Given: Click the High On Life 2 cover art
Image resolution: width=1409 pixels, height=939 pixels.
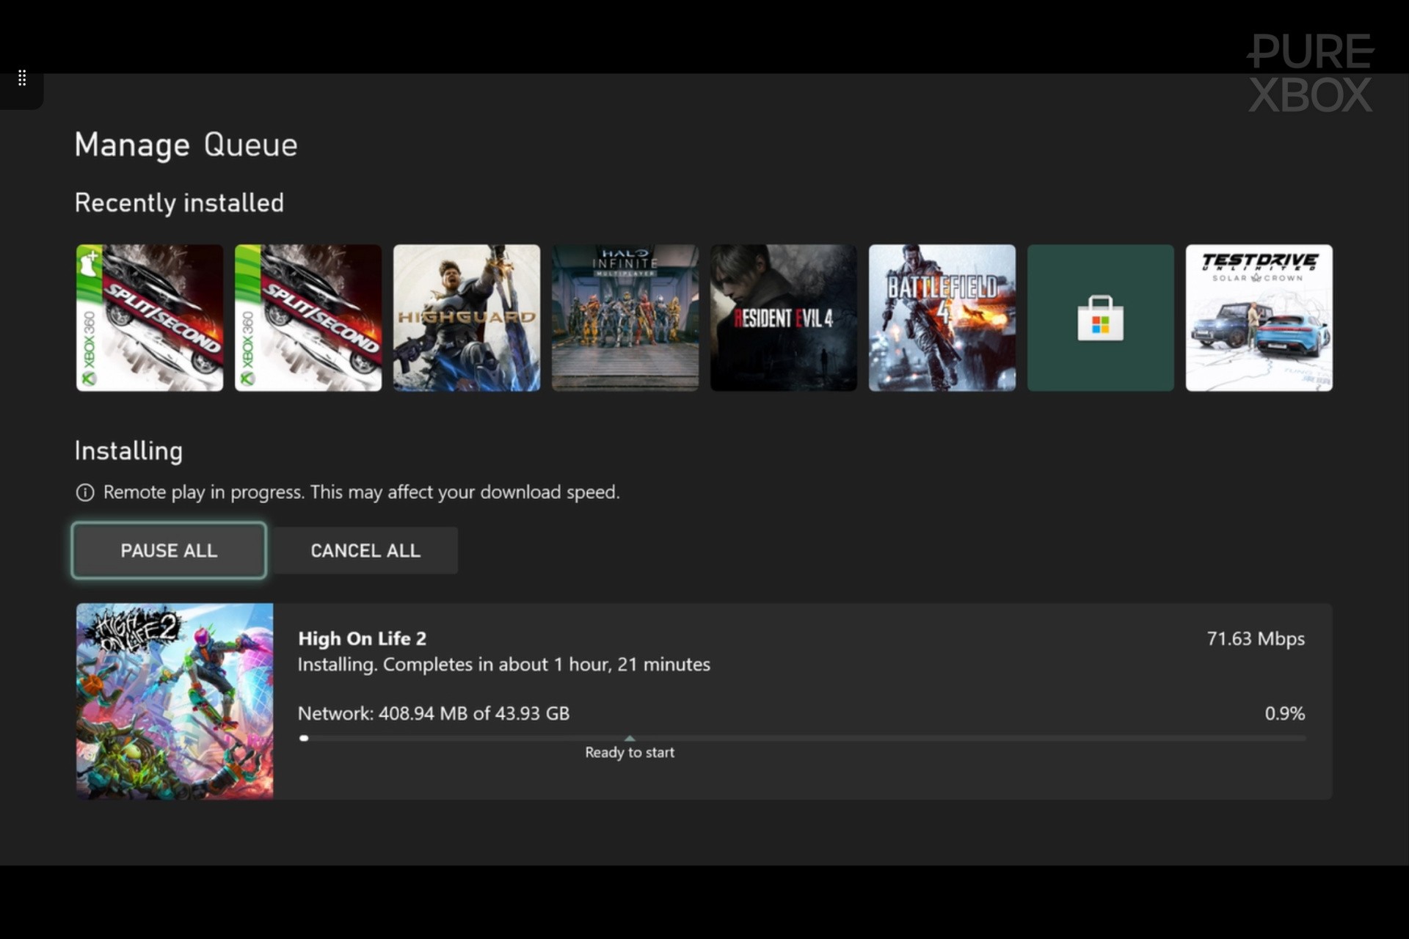Looking at the screenshot, I should [175, 701].
